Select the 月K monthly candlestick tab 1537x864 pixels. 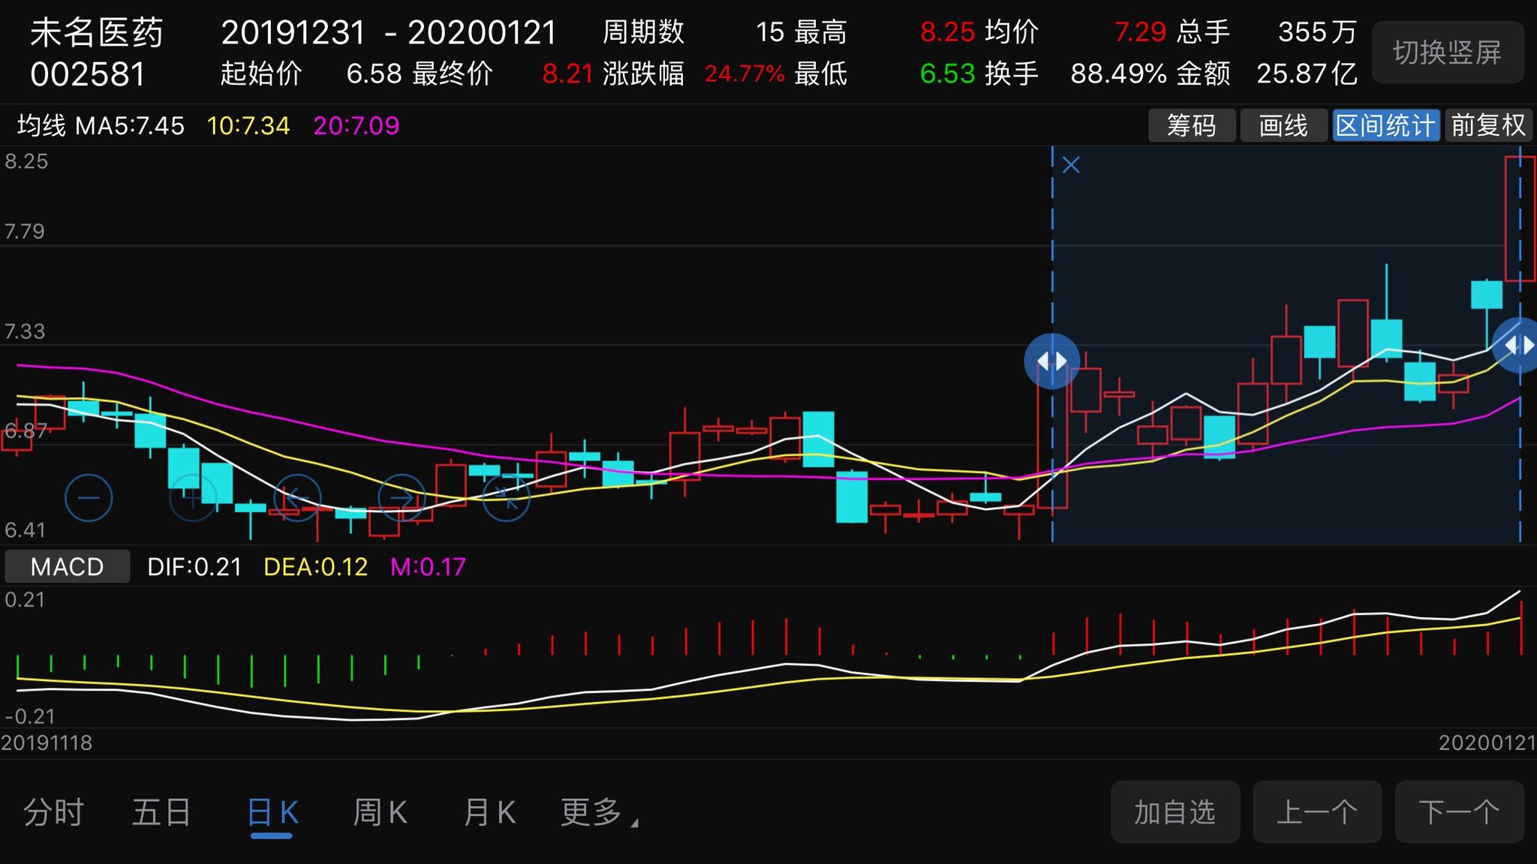[489, 812]
